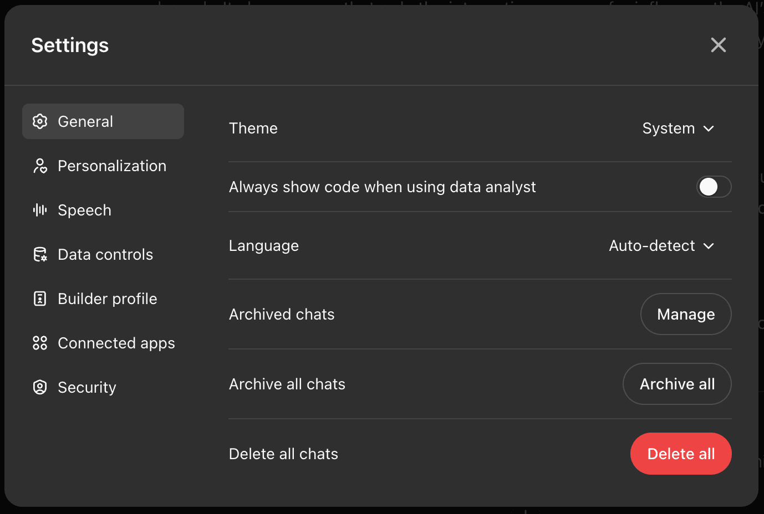Go to the Security settings section

(86, 387)
